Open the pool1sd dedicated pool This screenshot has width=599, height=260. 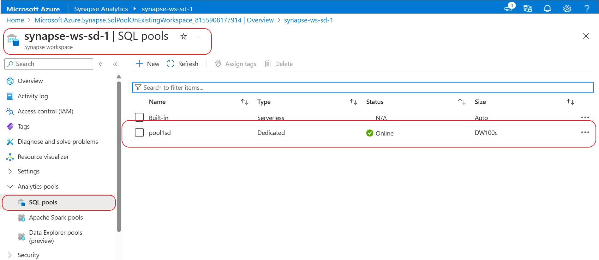coord(160,133)
